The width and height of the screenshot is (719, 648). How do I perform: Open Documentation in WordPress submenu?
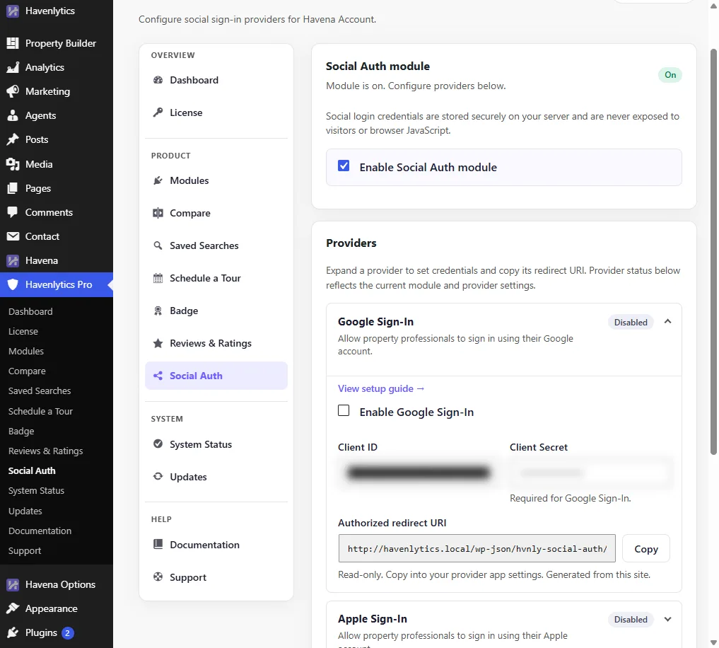click(x=40, y=531)
